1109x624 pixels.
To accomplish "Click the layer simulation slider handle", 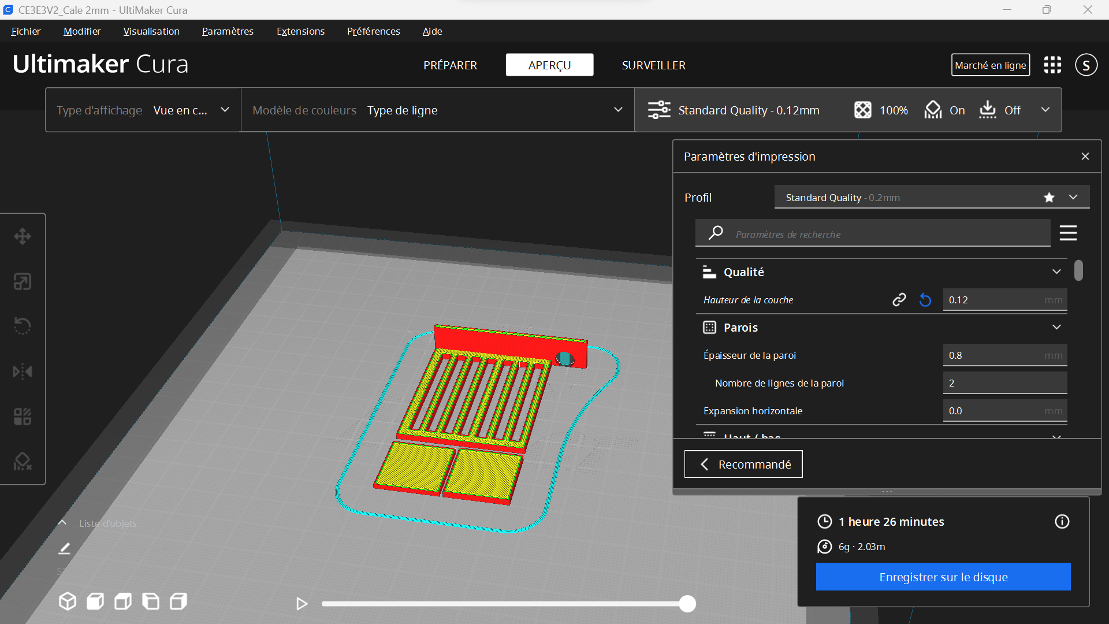I will pyautogui.click(x=687, y=604).
